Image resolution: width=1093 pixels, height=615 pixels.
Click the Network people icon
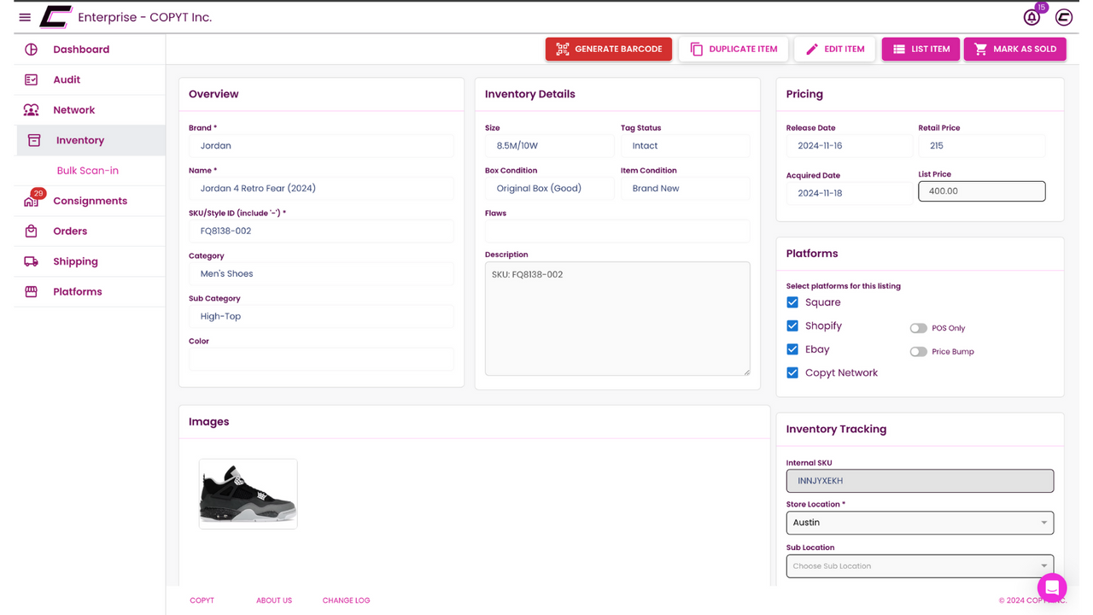tap(32, 110)
